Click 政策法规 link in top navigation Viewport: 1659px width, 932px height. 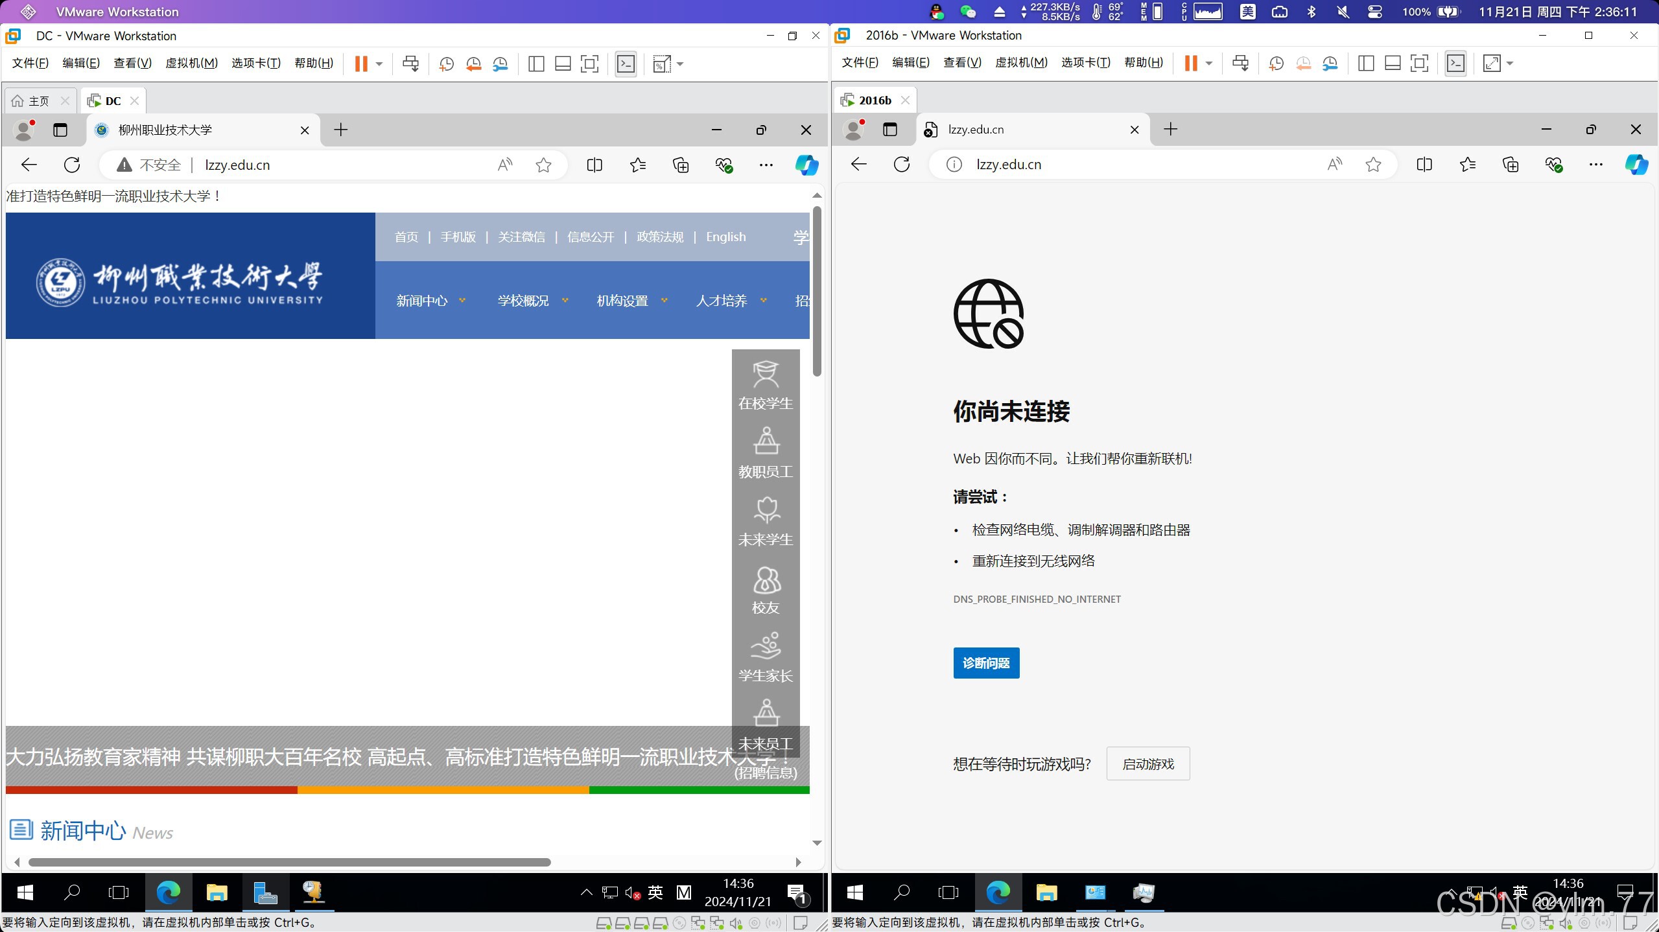tap(660, 237)
